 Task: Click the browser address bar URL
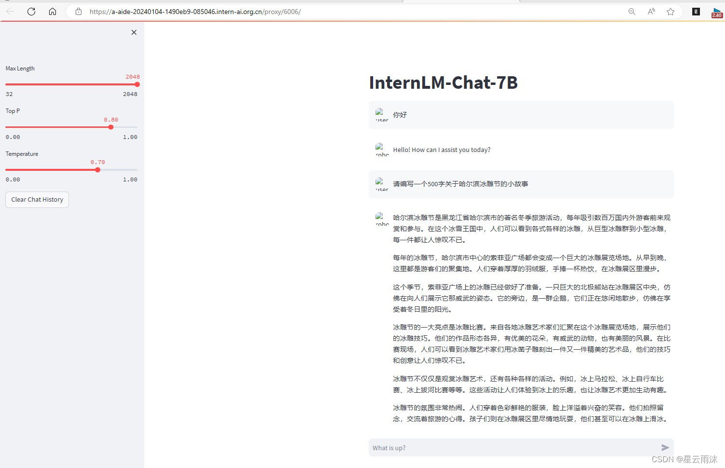195,12
